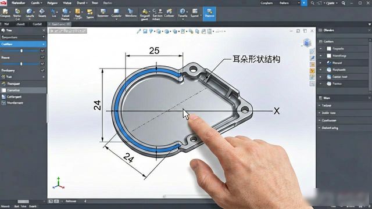Toggle the checkbox beside the Tlardpary label
Image resolution: width=372 pixels, height=209 pixels.
point(42,70)
